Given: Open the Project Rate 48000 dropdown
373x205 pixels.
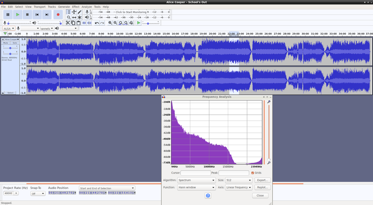Looking at the screenshot, I should pyautogui.click(x=11, y=193).
